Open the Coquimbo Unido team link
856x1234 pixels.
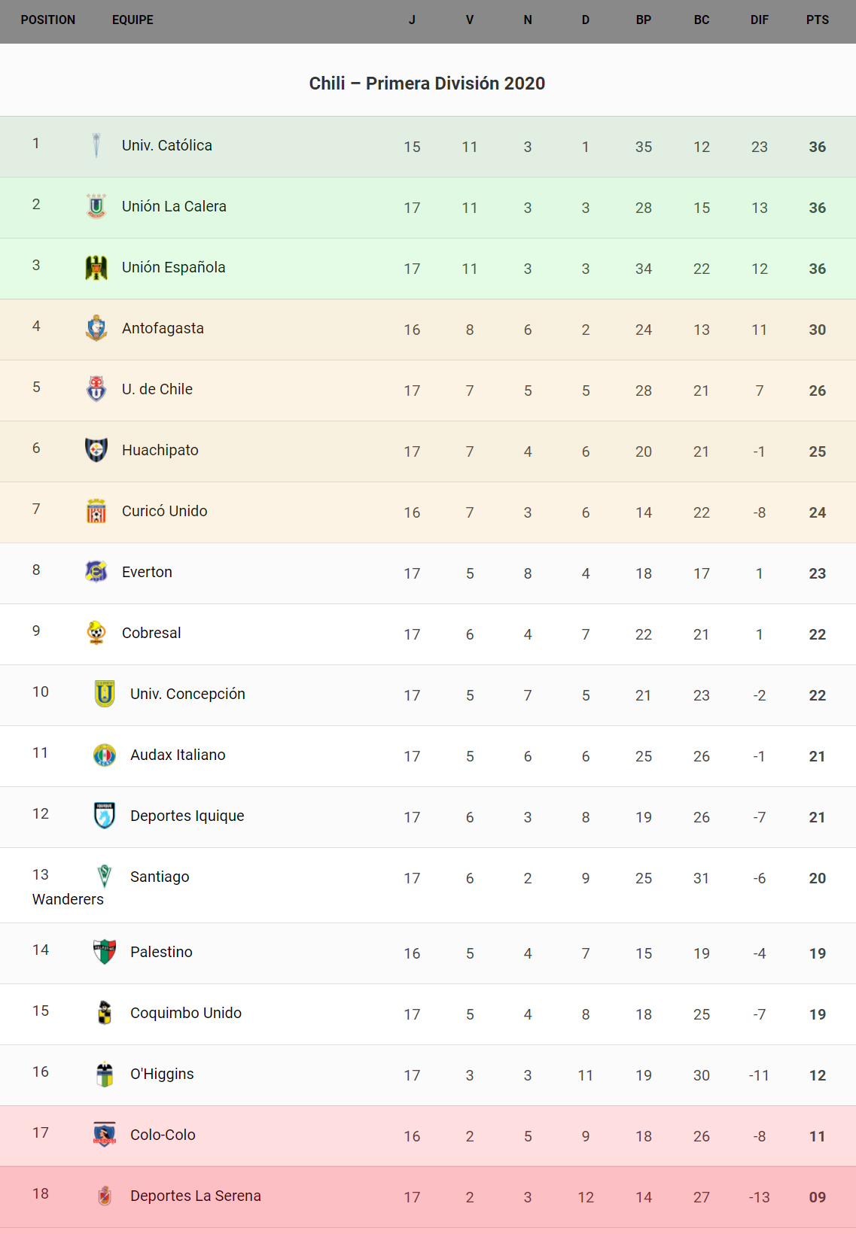point(186,1013)
